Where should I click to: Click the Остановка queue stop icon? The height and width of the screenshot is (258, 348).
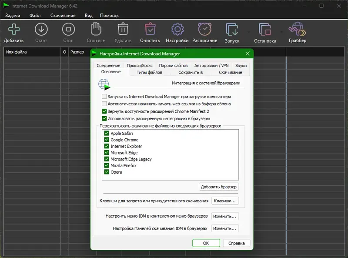click(265, 29)
